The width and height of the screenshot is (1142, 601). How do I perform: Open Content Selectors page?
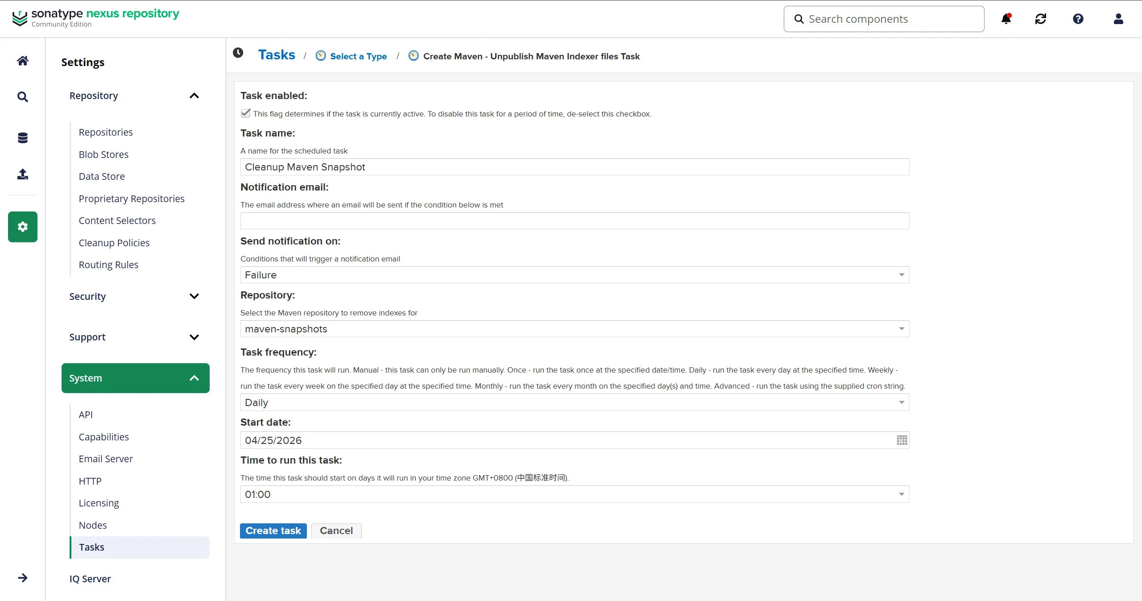(x=117, y=221)
